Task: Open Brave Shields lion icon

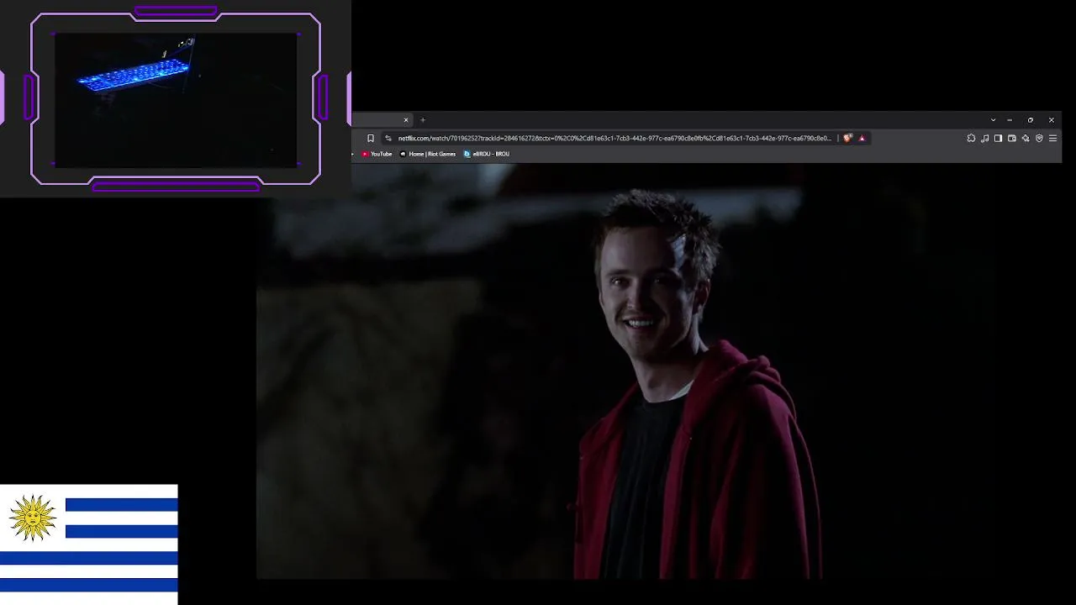Action: (847, 139)
